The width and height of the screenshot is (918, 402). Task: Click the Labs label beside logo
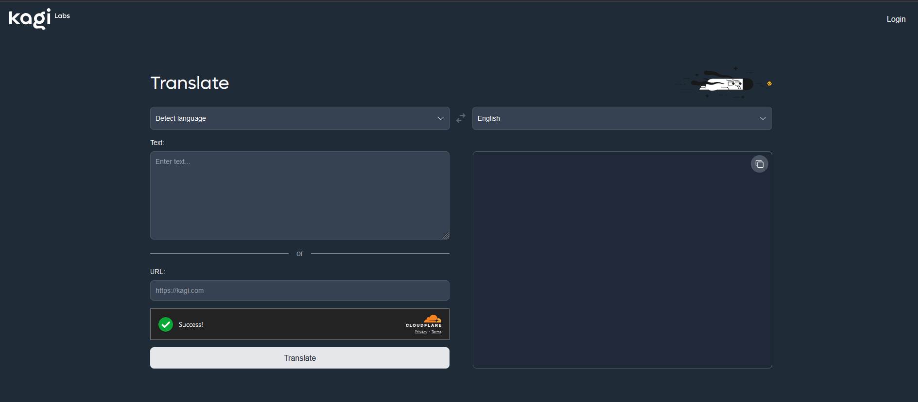coord(62,16)
